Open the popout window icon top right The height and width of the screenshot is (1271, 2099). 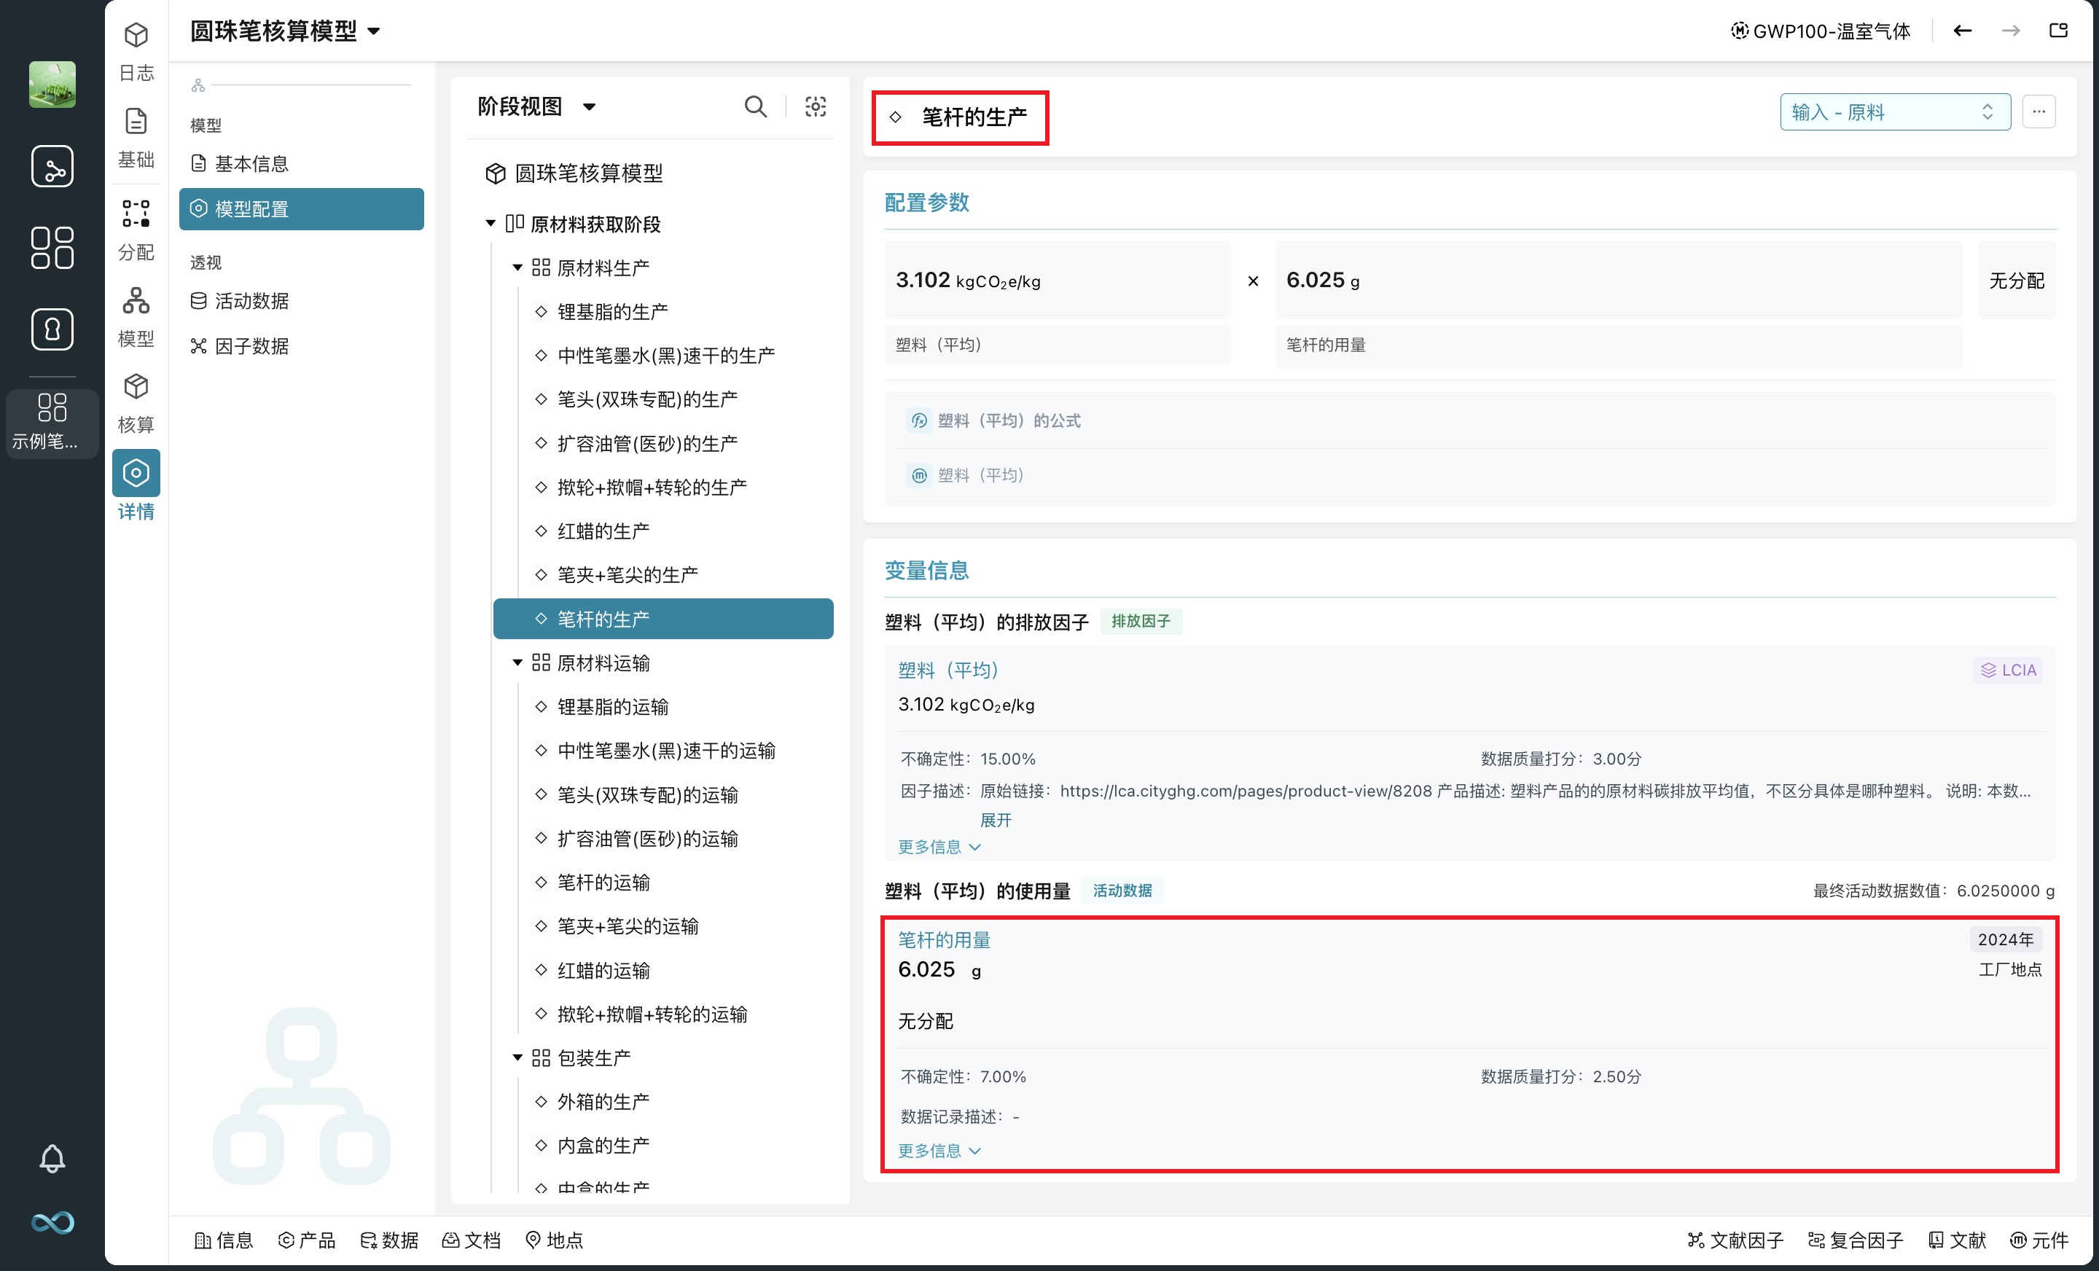2058,31
